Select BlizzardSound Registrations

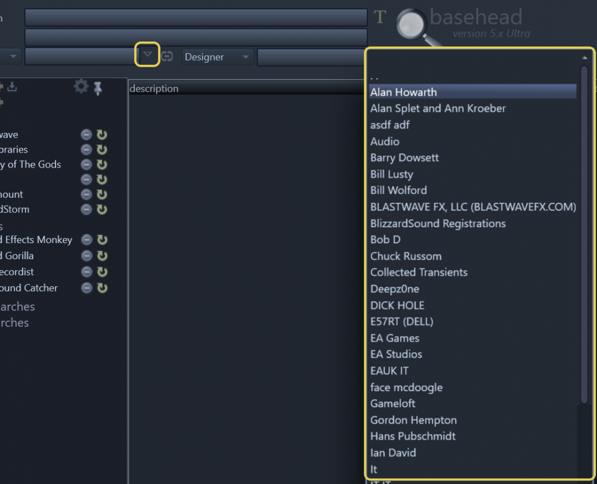click(x=438, y=223)
